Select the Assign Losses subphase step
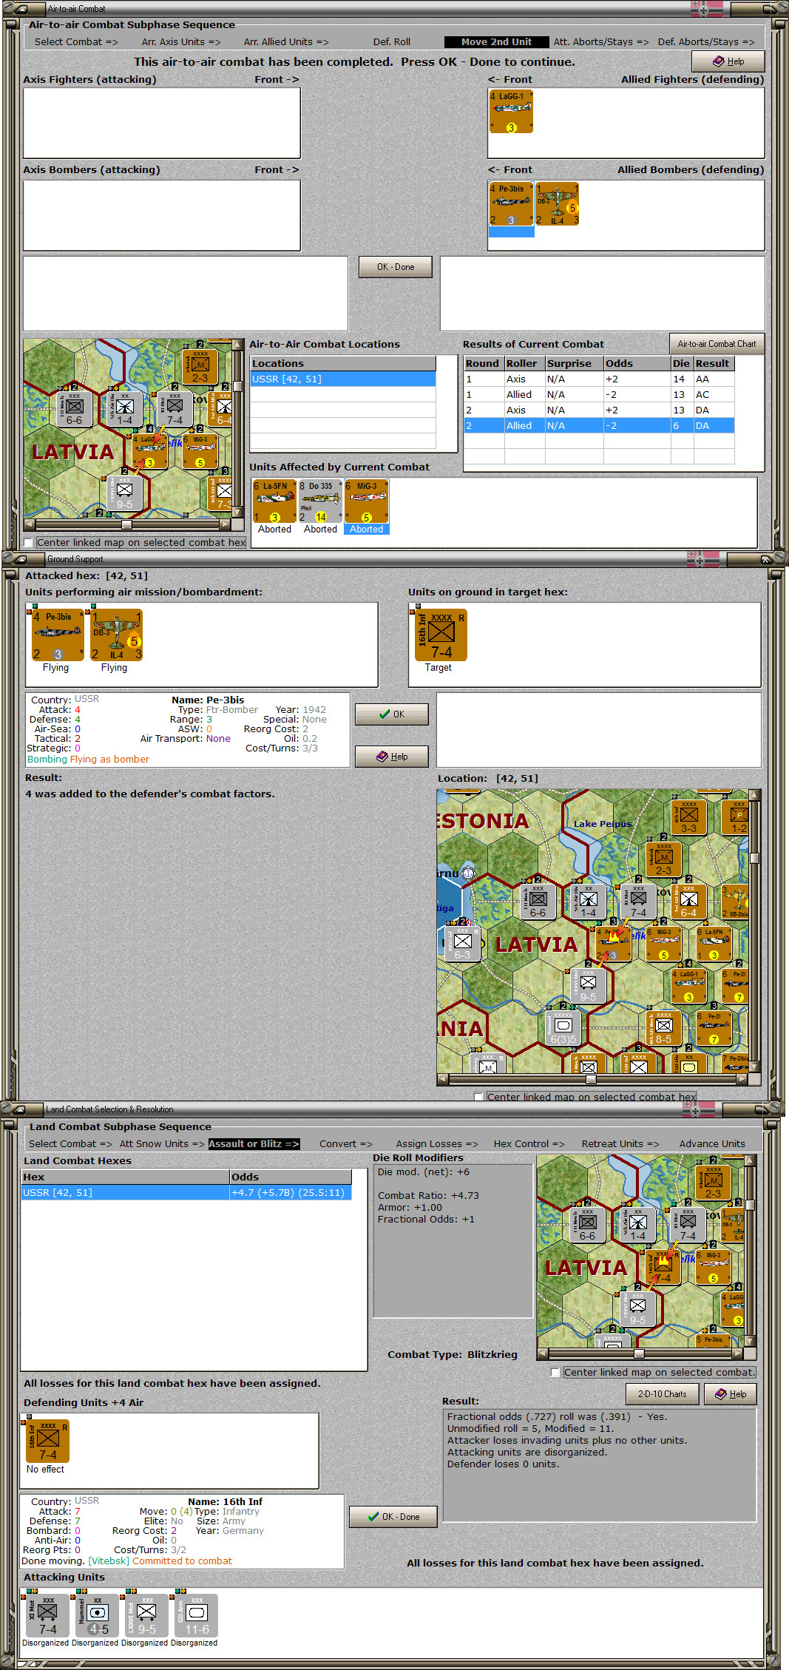789x1670 pixels. (x=437, y=1144)
